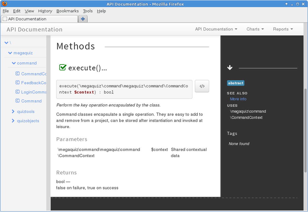
Task: Open the Bookmarks menu
Action: [67, 11]
